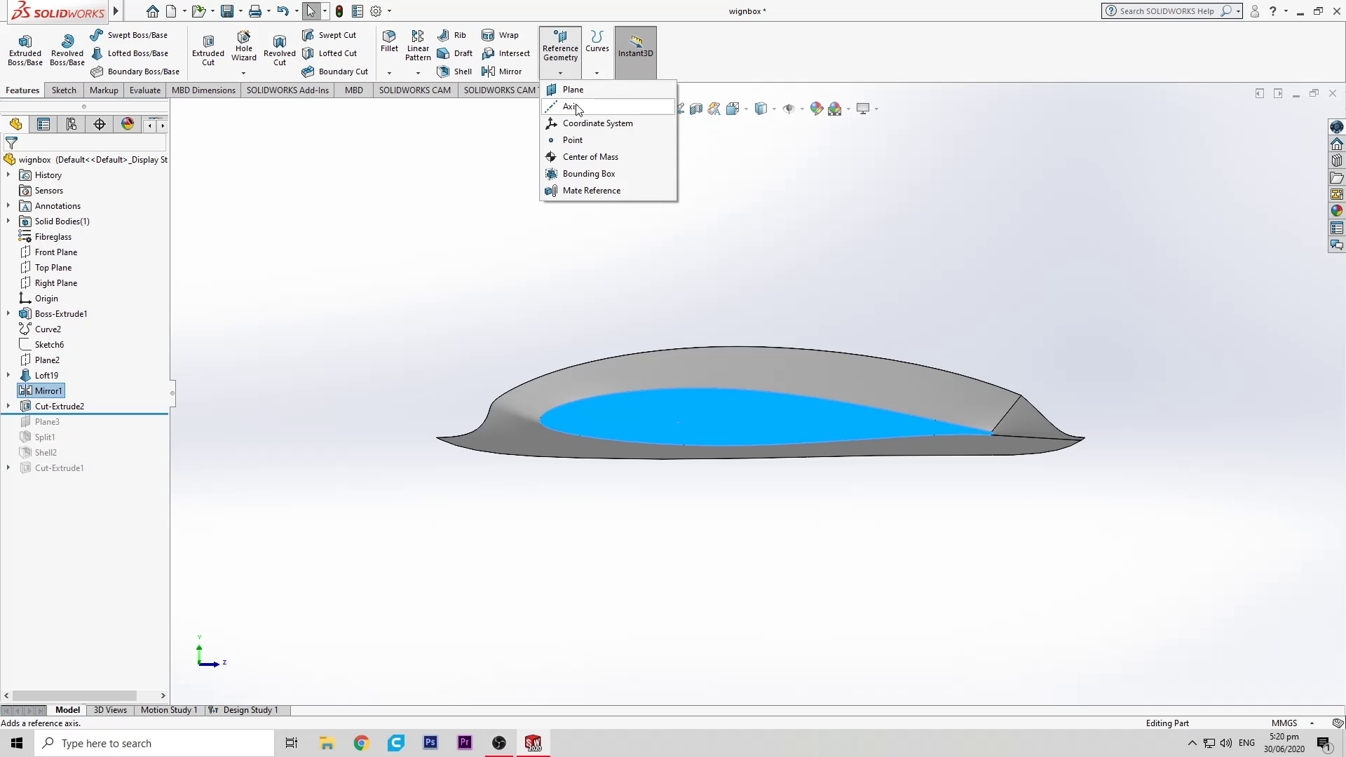Image resolution: width=1346 pixels, height=757 pixels.
Task: Choose Swept Boss/Base feature
Action: tap(129, 35)
